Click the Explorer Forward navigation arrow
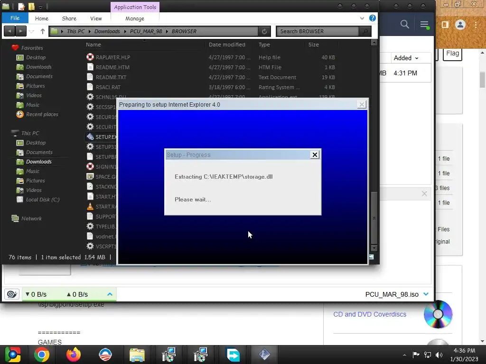 [21, 31]
